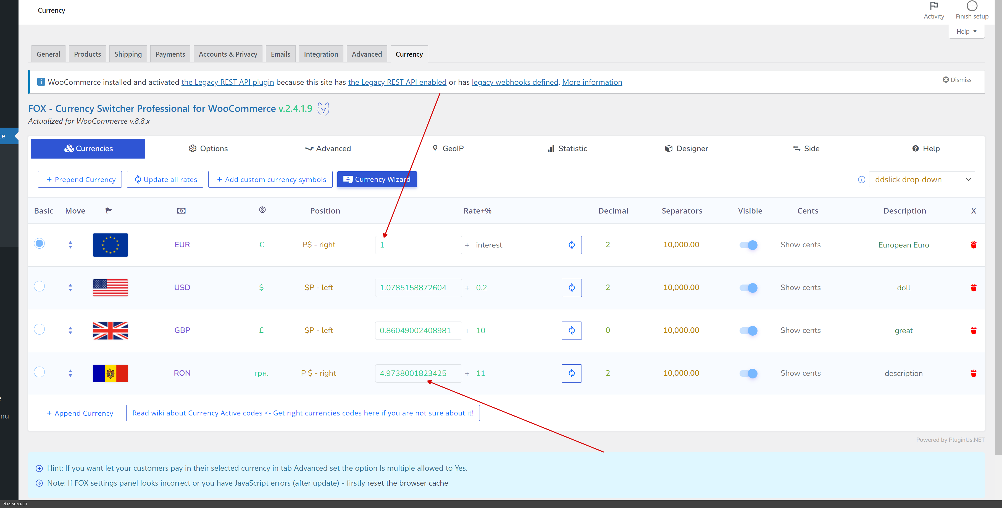1002x508 pixels.
Task: Click the European Euro description field
Action: pos(904,245)
